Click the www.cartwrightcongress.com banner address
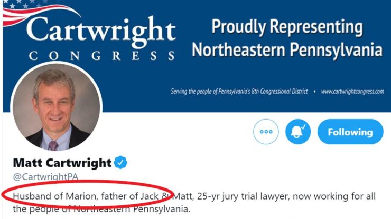This screenshot has width=391, height=219. tap(352, 91)
